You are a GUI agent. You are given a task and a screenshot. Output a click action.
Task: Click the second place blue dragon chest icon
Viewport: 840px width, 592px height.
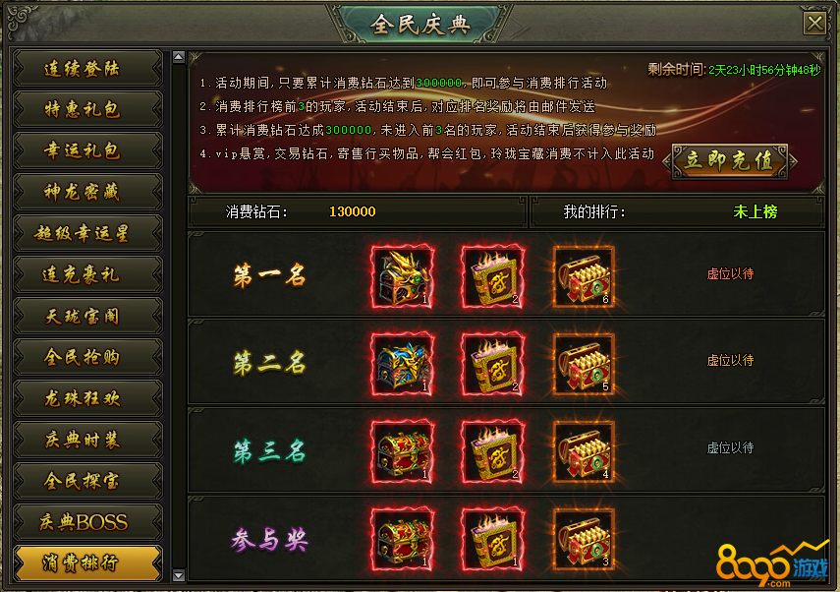tap(403, 364)
